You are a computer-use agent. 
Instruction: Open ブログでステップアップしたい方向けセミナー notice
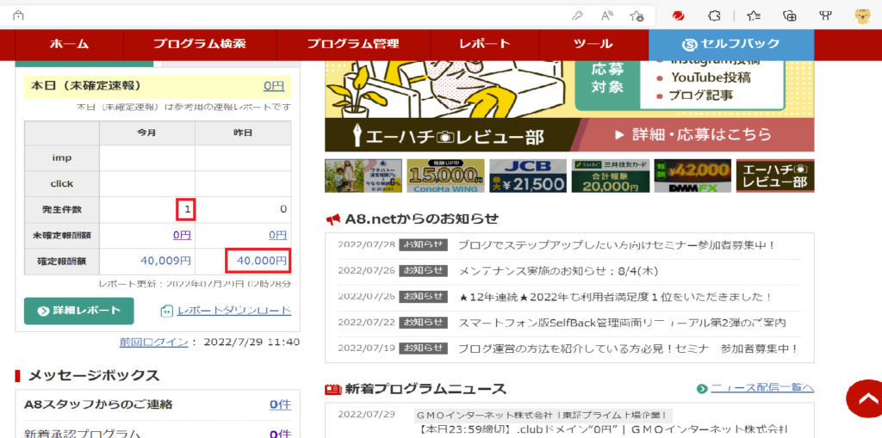coord(617,246)
